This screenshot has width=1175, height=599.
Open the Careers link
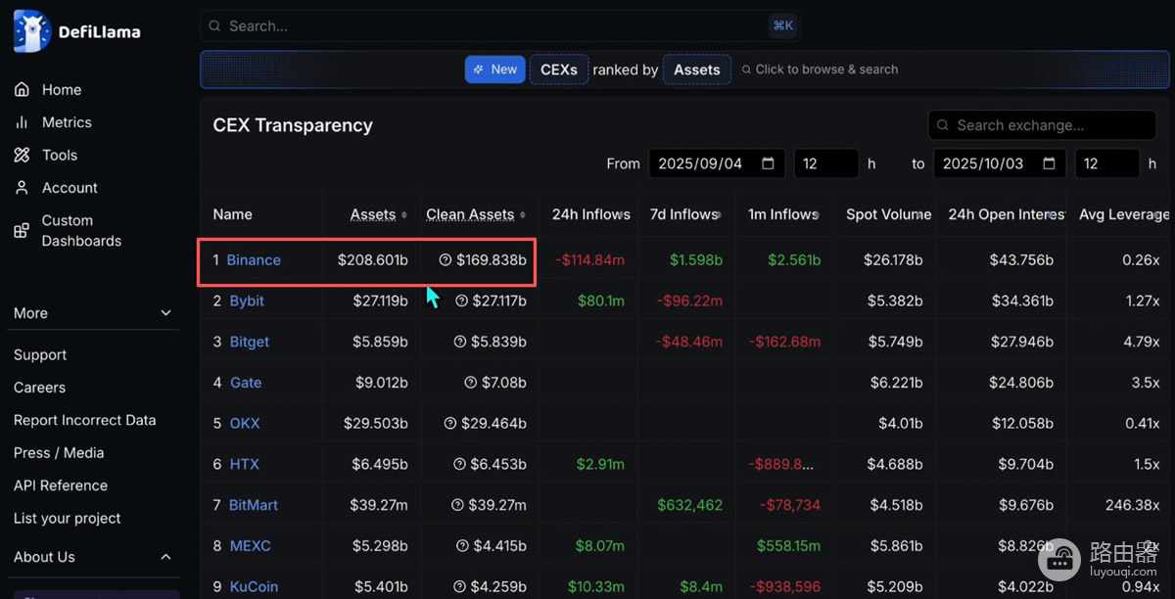point(39,388)
